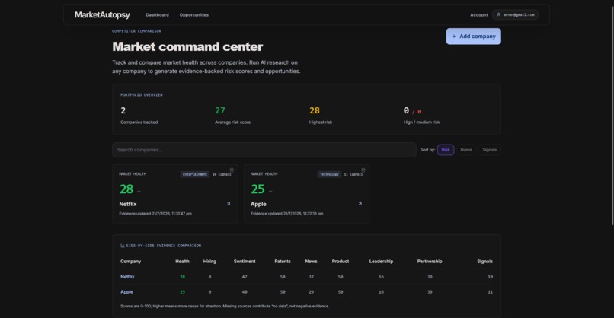Click the Portfolio Overview label
The width and height of the screenshot is (614, 318).
142,94
